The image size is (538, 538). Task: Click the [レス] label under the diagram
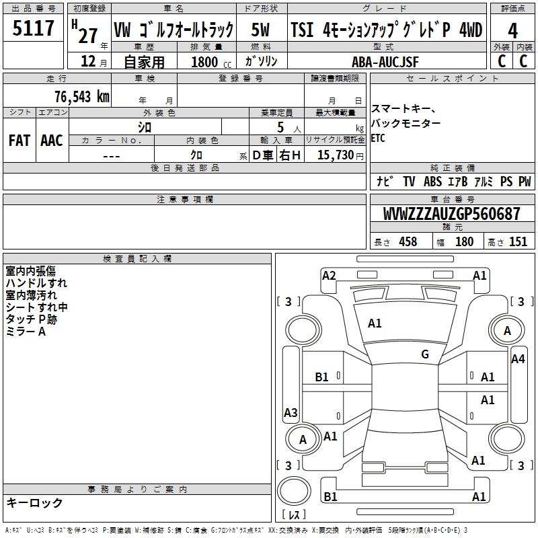(x=294, y=515)
